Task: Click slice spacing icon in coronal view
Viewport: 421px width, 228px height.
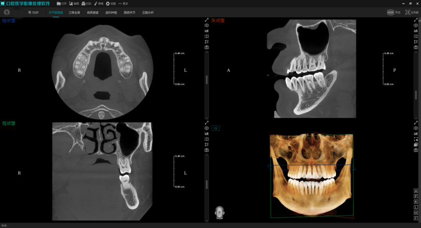Action: pos(207,145)
